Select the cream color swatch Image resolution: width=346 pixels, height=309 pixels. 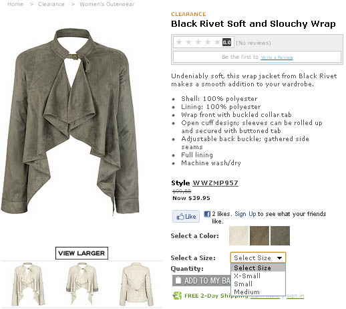[x=238, y=235]
